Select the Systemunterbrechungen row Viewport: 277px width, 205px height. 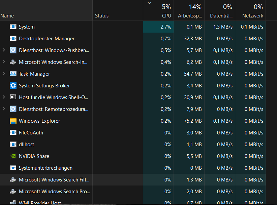point(133,168)
